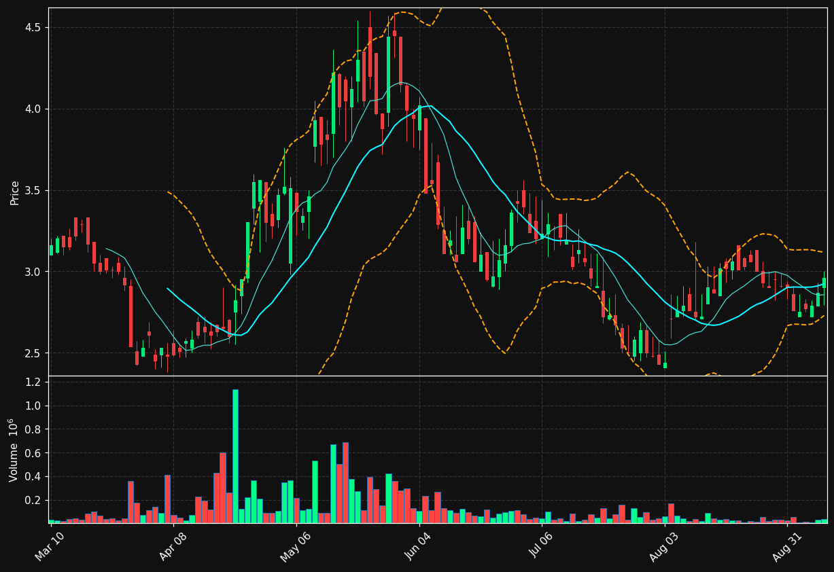
Task: Select the Mar 10 date label
Action: [50, 546]
